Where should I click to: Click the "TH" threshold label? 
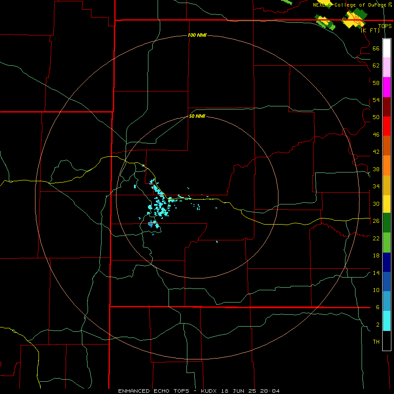[x=376, y=342]
